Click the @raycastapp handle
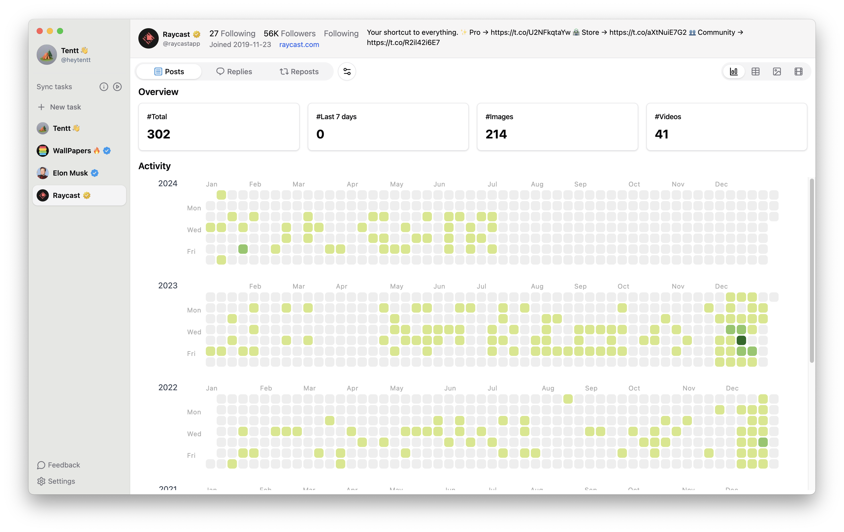Viewport: 844px width, 532px height. tap(181, 43)
